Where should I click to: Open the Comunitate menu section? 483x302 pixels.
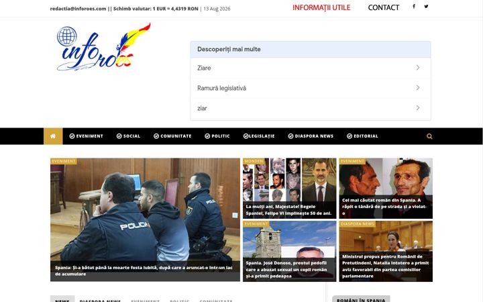pyautogui.click(x=172, y=136)
